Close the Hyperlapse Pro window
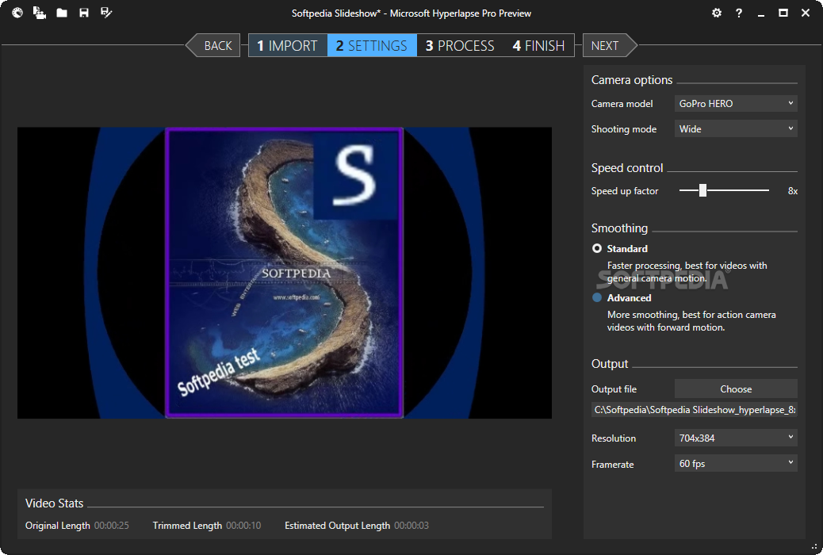Screen dimensions: 823x555 [806, 13]
